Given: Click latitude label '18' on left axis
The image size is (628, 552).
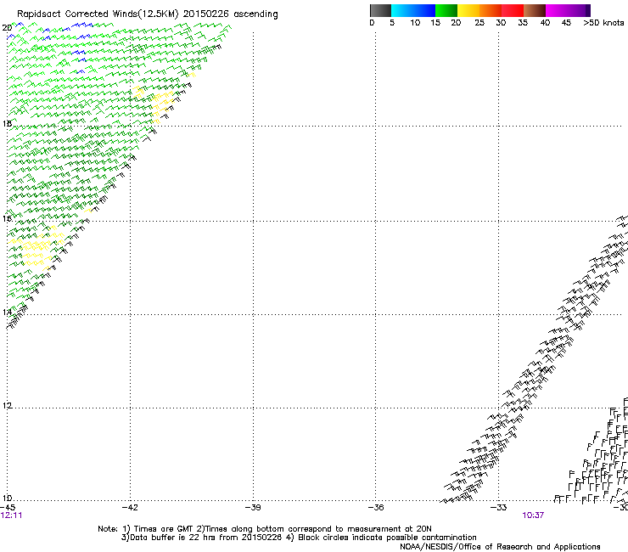Looking at the screenshot, I should tap(7, 123).
